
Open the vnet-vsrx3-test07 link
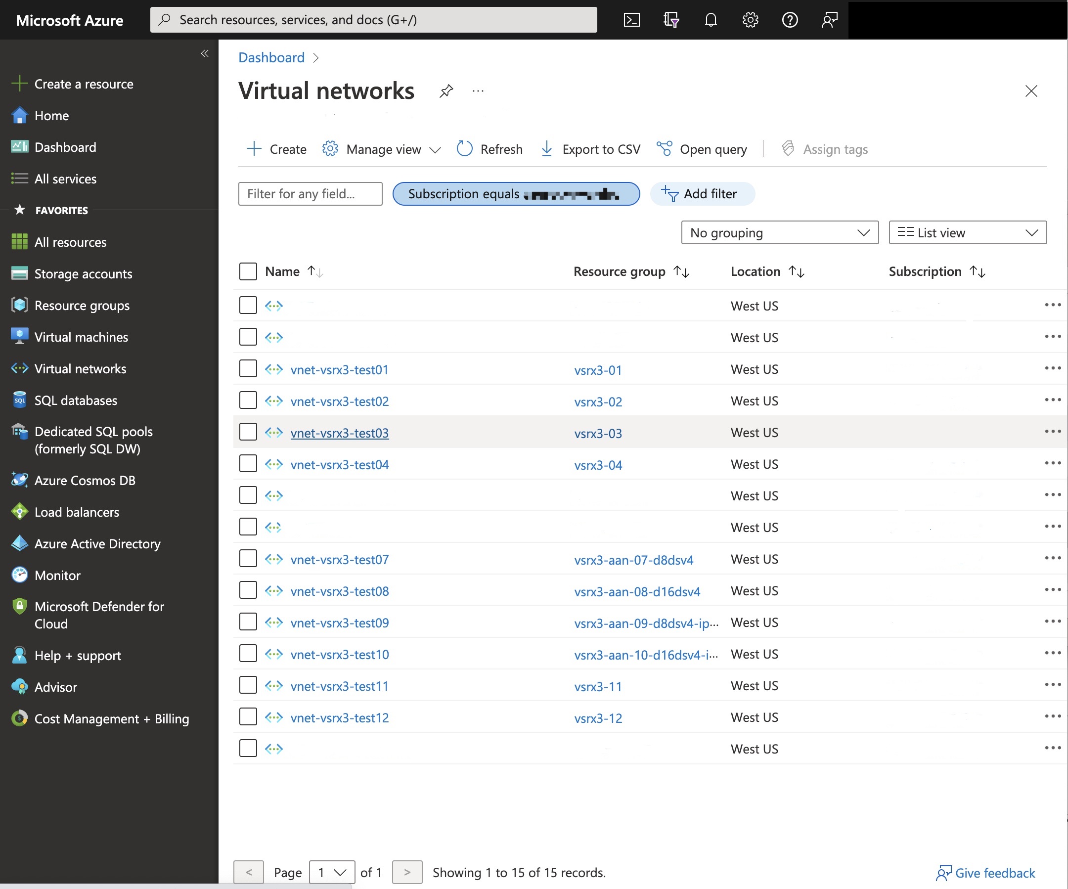click(x=339, y=559)
